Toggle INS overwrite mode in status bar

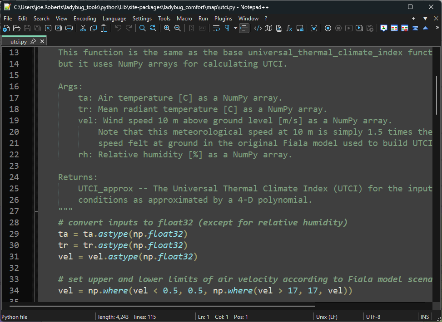[x=425, y=317]
